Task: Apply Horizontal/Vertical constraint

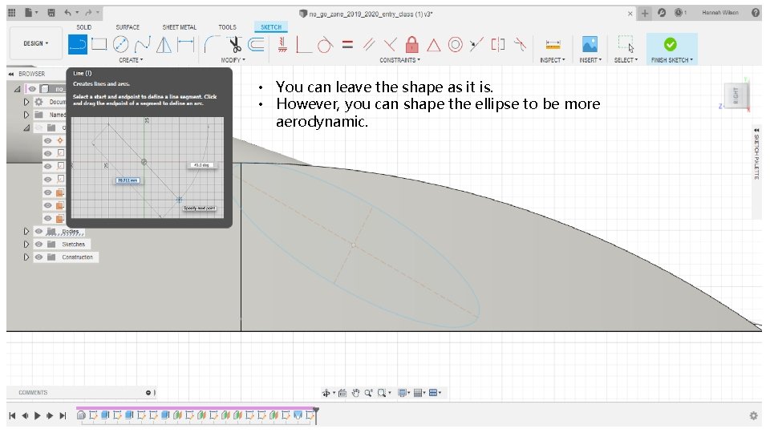Action: [x=282, y=45]
